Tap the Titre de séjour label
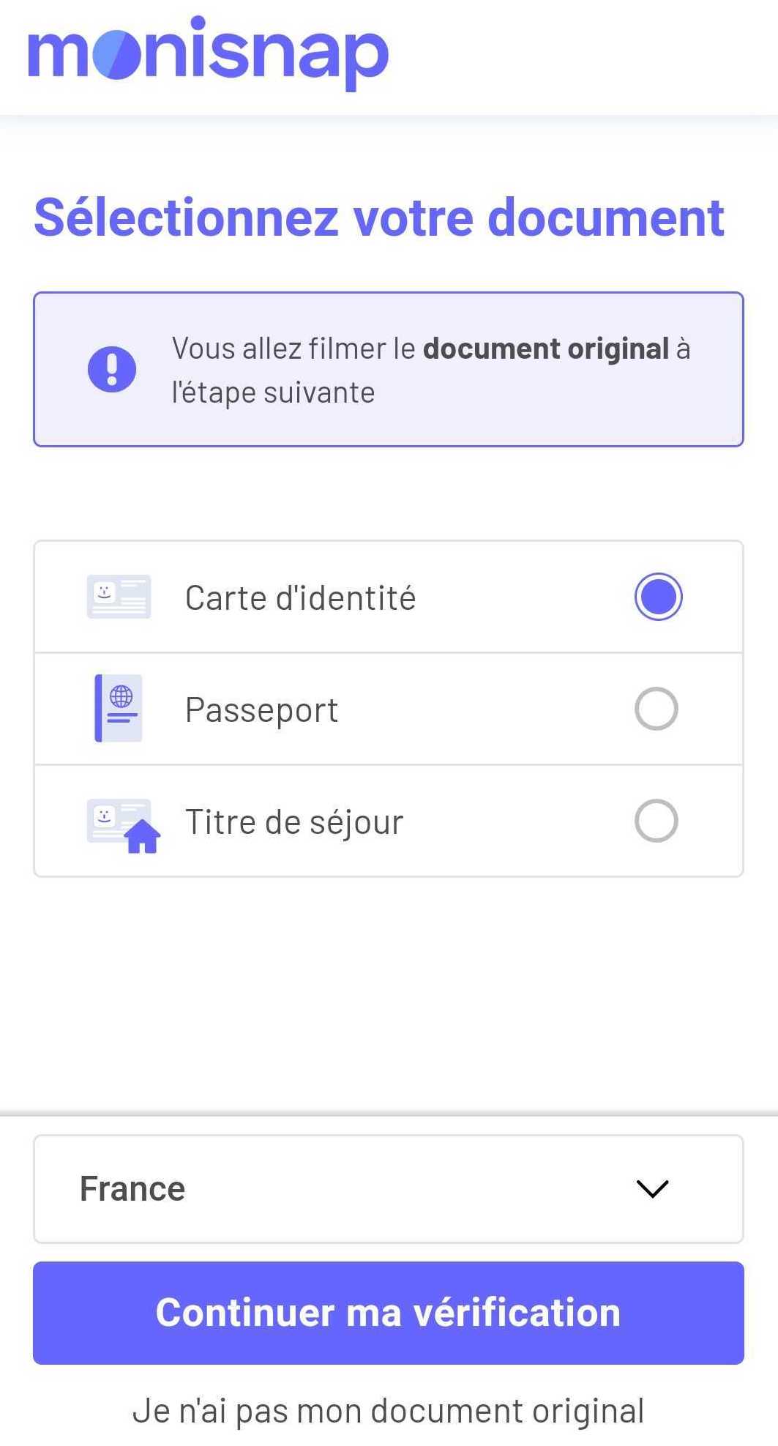778x1446 pixels. point(293,822)
